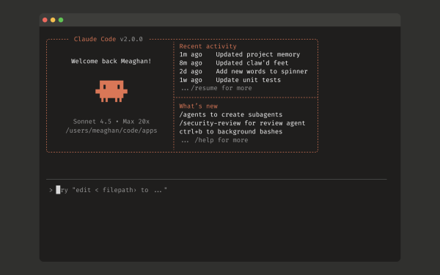This screenshot has width=440, height=275.
Task: Click the prompt input field placeholder text
Action: (111, 190)
